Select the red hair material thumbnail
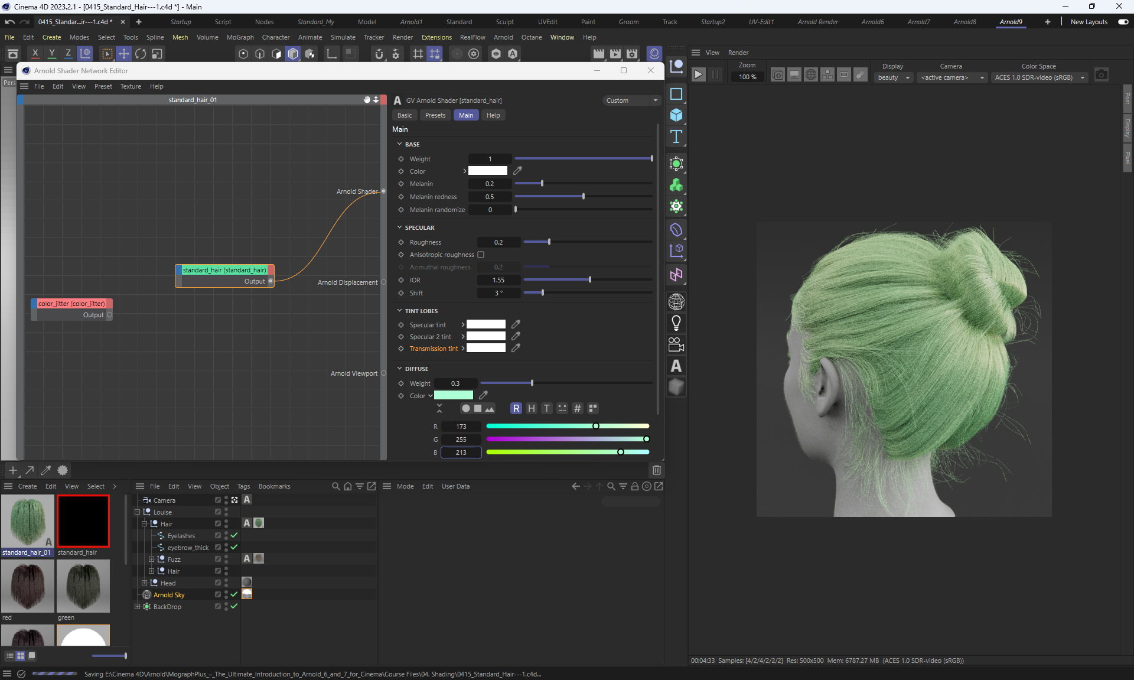Image resolution: width=1134 pixels, height=680 pixels. (x=28, y=586)
